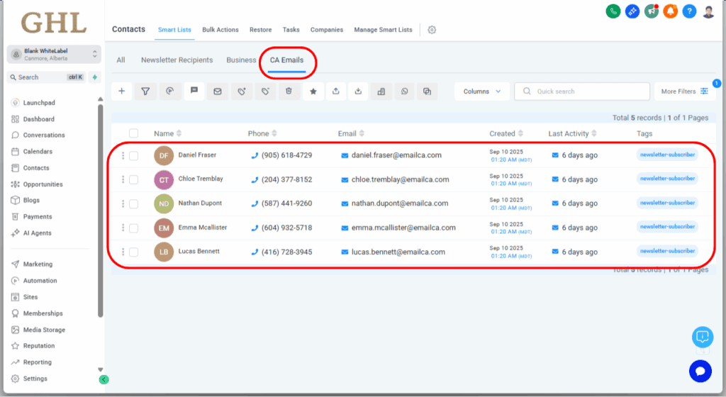Open the Columns dropdown
The height and width of the screenshot is (397, 726).
click(482, 91)
